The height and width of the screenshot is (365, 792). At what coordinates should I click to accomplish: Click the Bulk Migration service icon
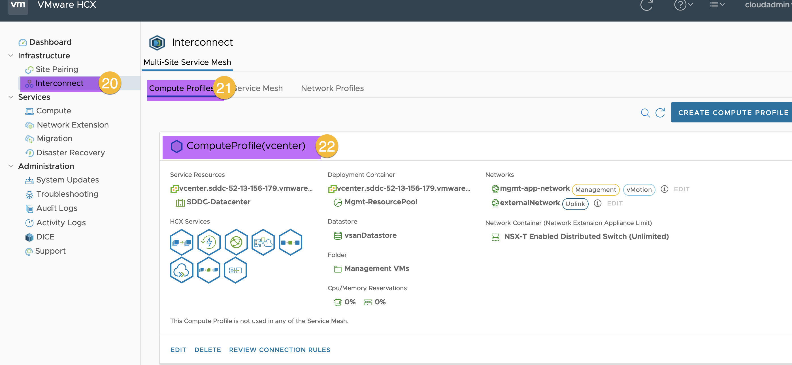tap(182, 242)
